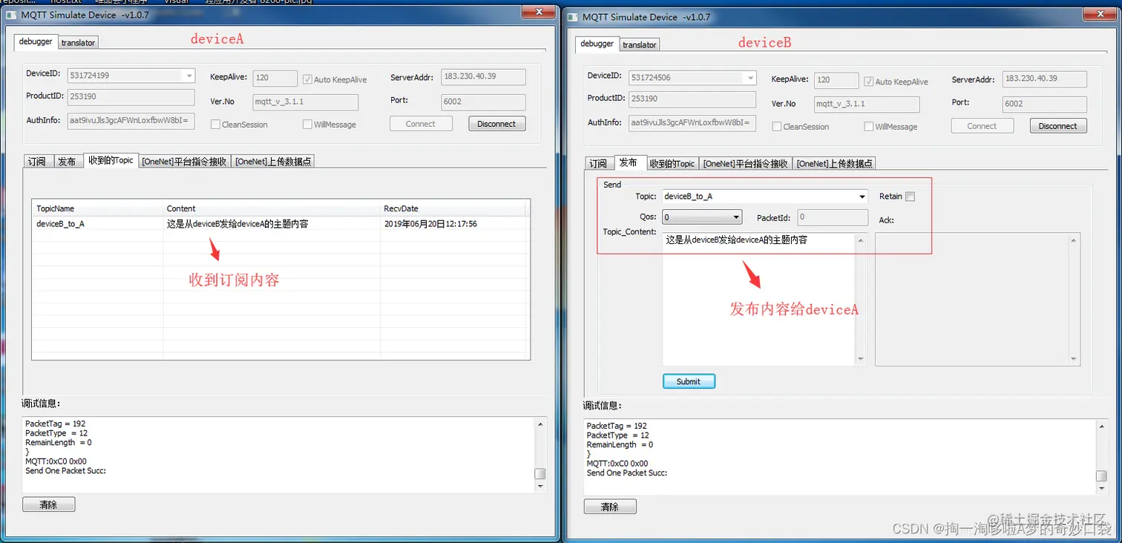
Task: Expand the Topic combo box deviceB_to_A
Action: tap(862, 197)
